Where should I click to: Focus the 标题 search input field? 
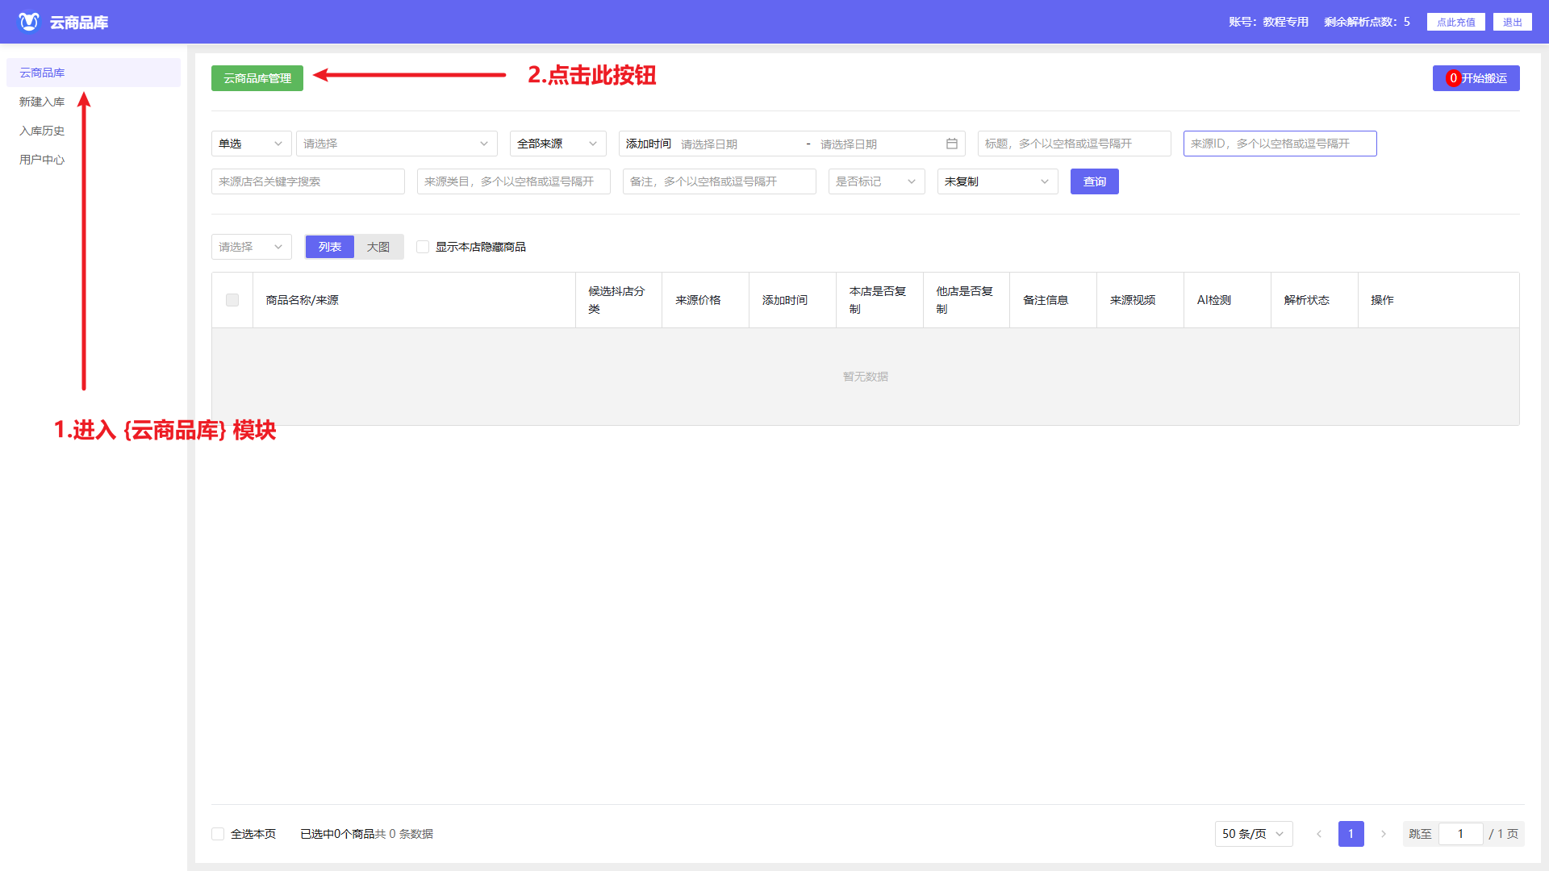click(x=1075, y=144)
